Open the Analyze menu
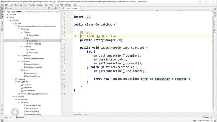Viewport: 217px width, 122px height. pos(32,5)
